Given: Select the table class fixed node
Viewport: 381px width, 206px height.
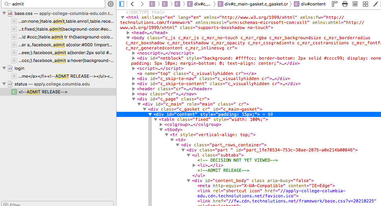Looking at the screenshot, I should (x=213, y=119).
